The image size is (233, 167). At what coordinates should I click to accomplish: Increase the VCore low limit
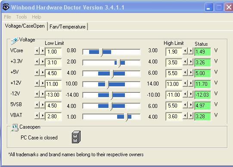coord(43,51)
